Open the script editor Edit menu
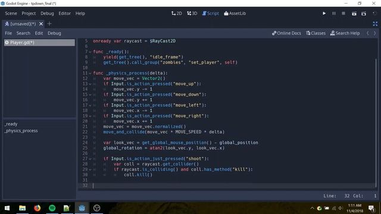The image size is (381, 214). (x=39, y=33)
